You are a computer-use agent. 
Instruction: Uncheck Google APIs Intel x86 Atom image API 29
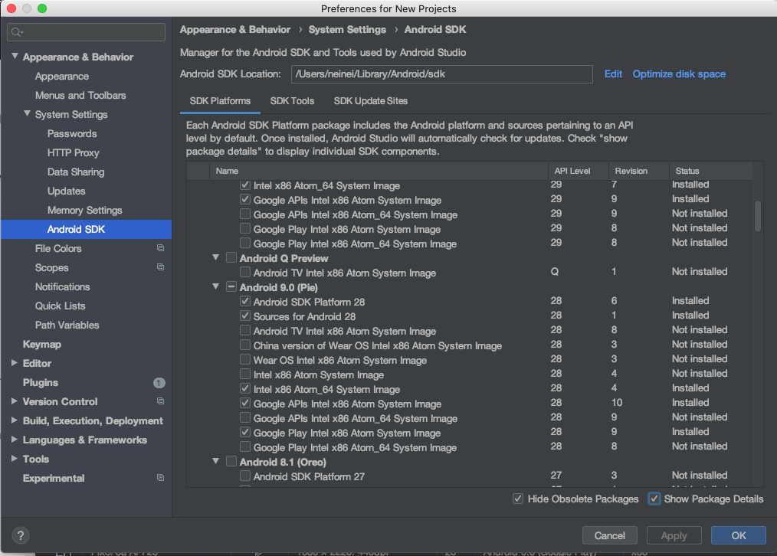(244, 200)
